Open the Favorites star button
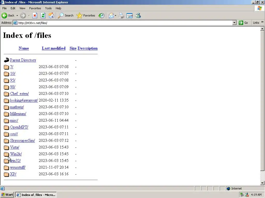 (x=86, y=15)
